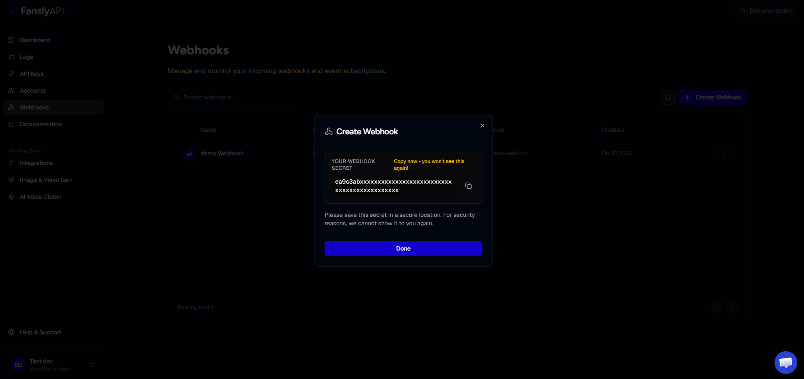Screen dimensions: 804x379
Task: Click the AI Voice Cloner microphone icon
Action: (11, 196)
